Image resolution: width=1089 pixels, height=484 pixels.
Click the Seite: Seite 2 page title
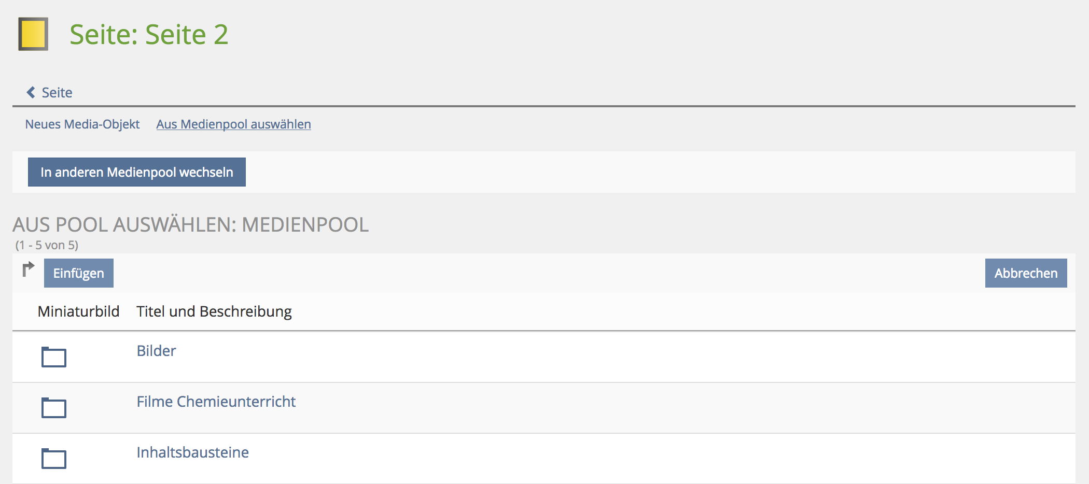tap(149, 35)
